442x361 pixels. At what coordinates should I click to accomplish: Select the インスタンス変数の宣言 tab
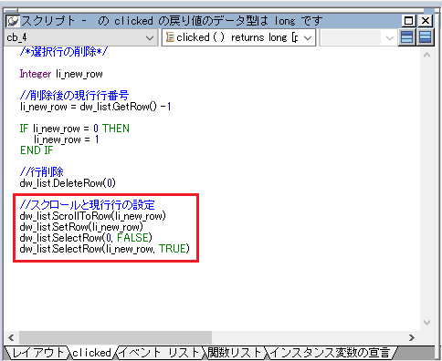[331, 353]
